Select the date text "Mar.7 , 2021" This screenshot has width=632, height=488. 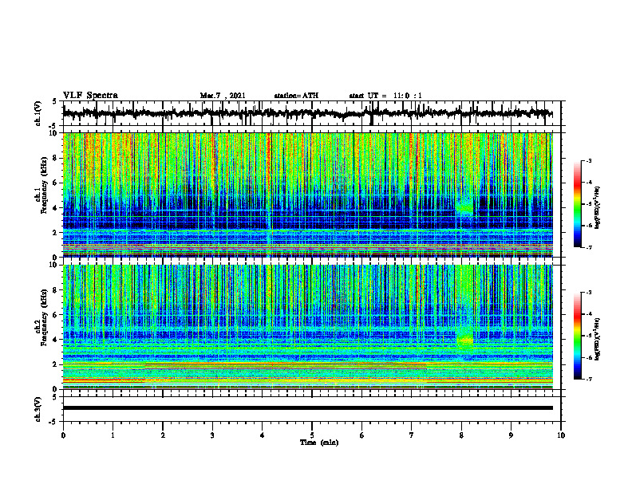[x=223, y=96]
